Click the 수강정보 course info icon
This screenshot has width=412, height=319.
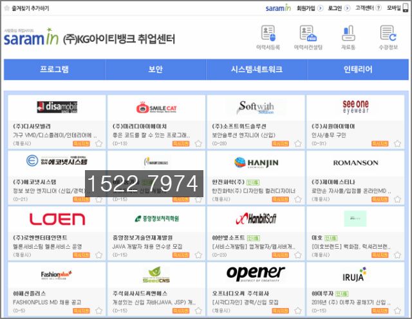[x=388, y=34]
